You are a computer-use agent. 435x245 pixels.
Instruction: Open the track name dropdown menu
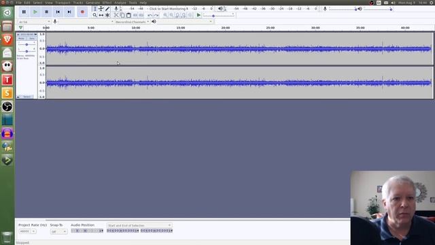coord(28,35)
